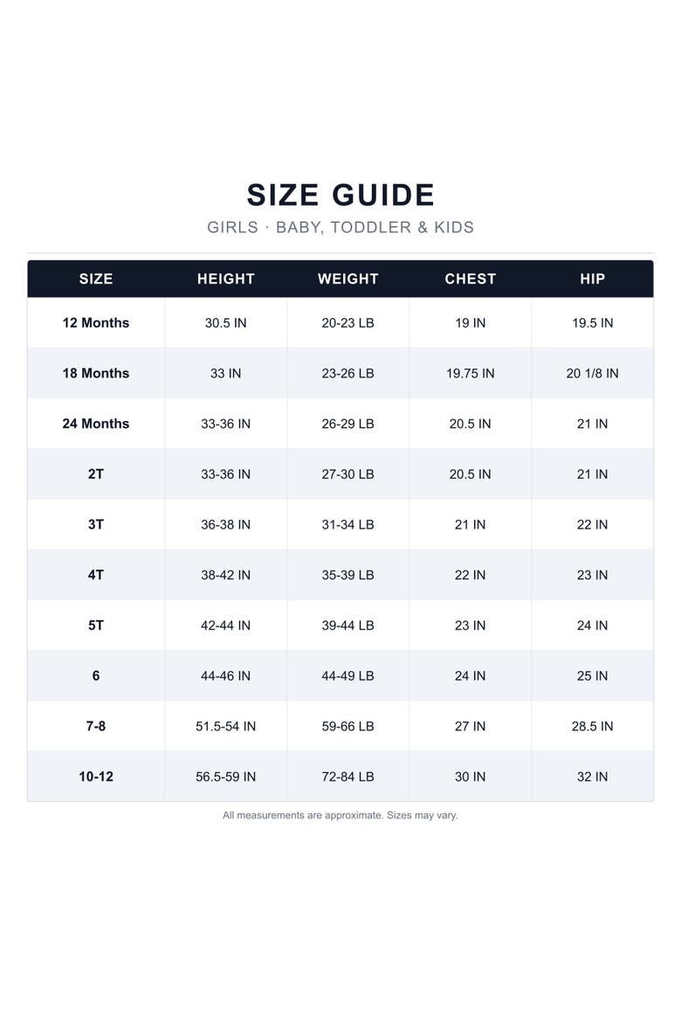
Task: Click the 3T size row label
Action: [96, 525]
